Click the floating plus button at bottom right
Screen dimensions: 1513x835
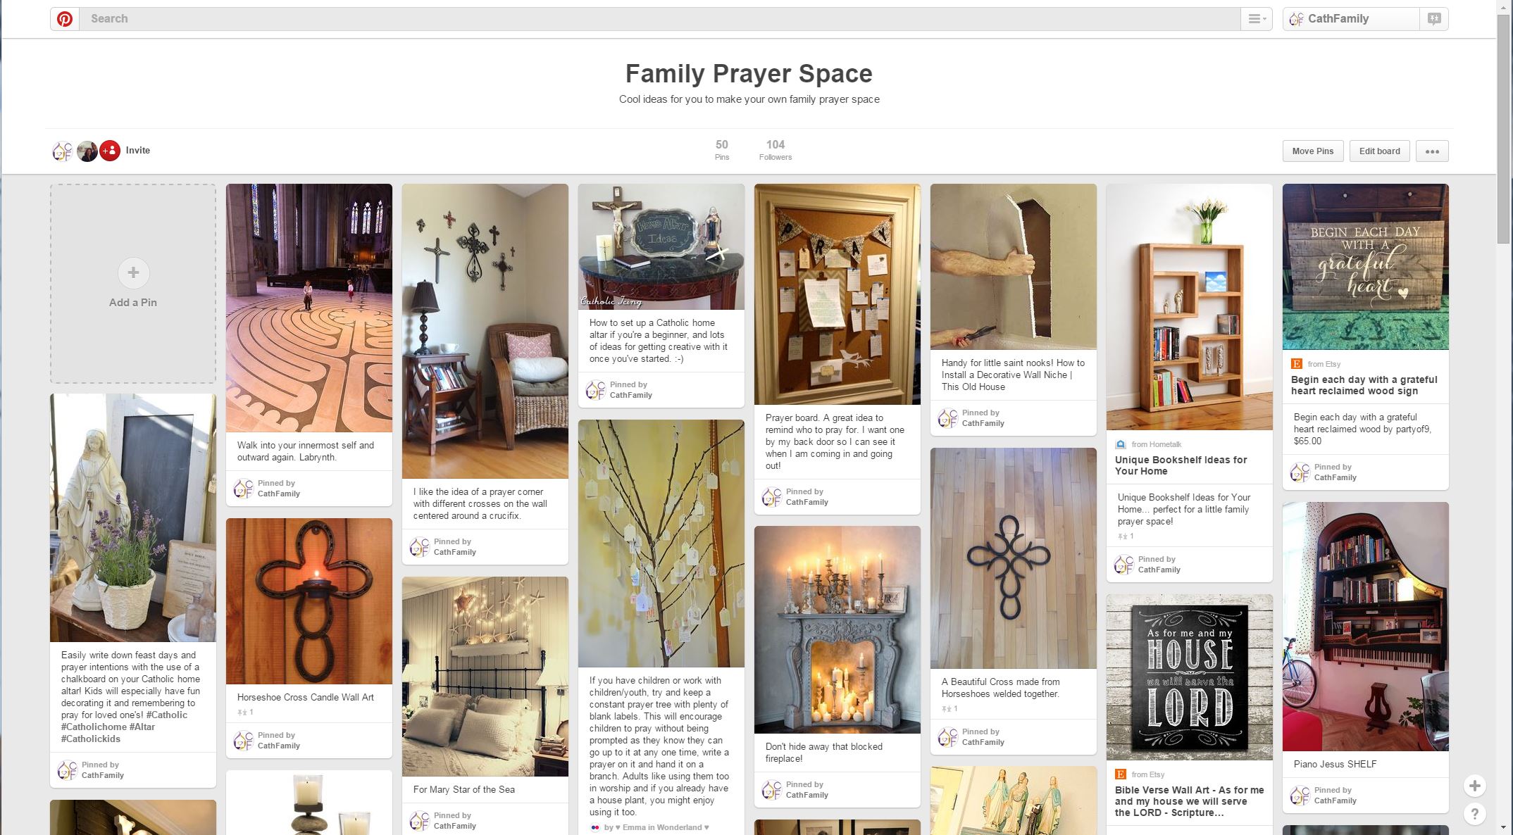tap(1475, 785)
